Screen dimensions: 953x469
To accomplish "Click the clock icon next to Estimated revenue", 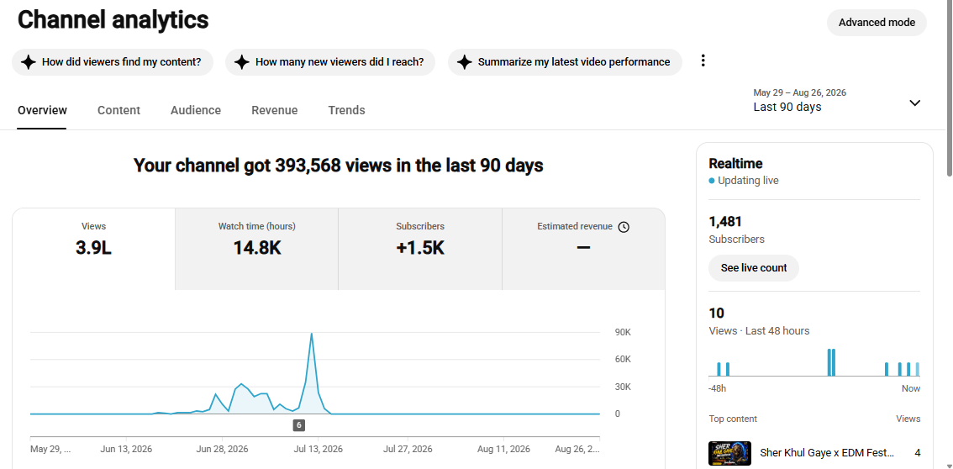I will tap(624, 227).
